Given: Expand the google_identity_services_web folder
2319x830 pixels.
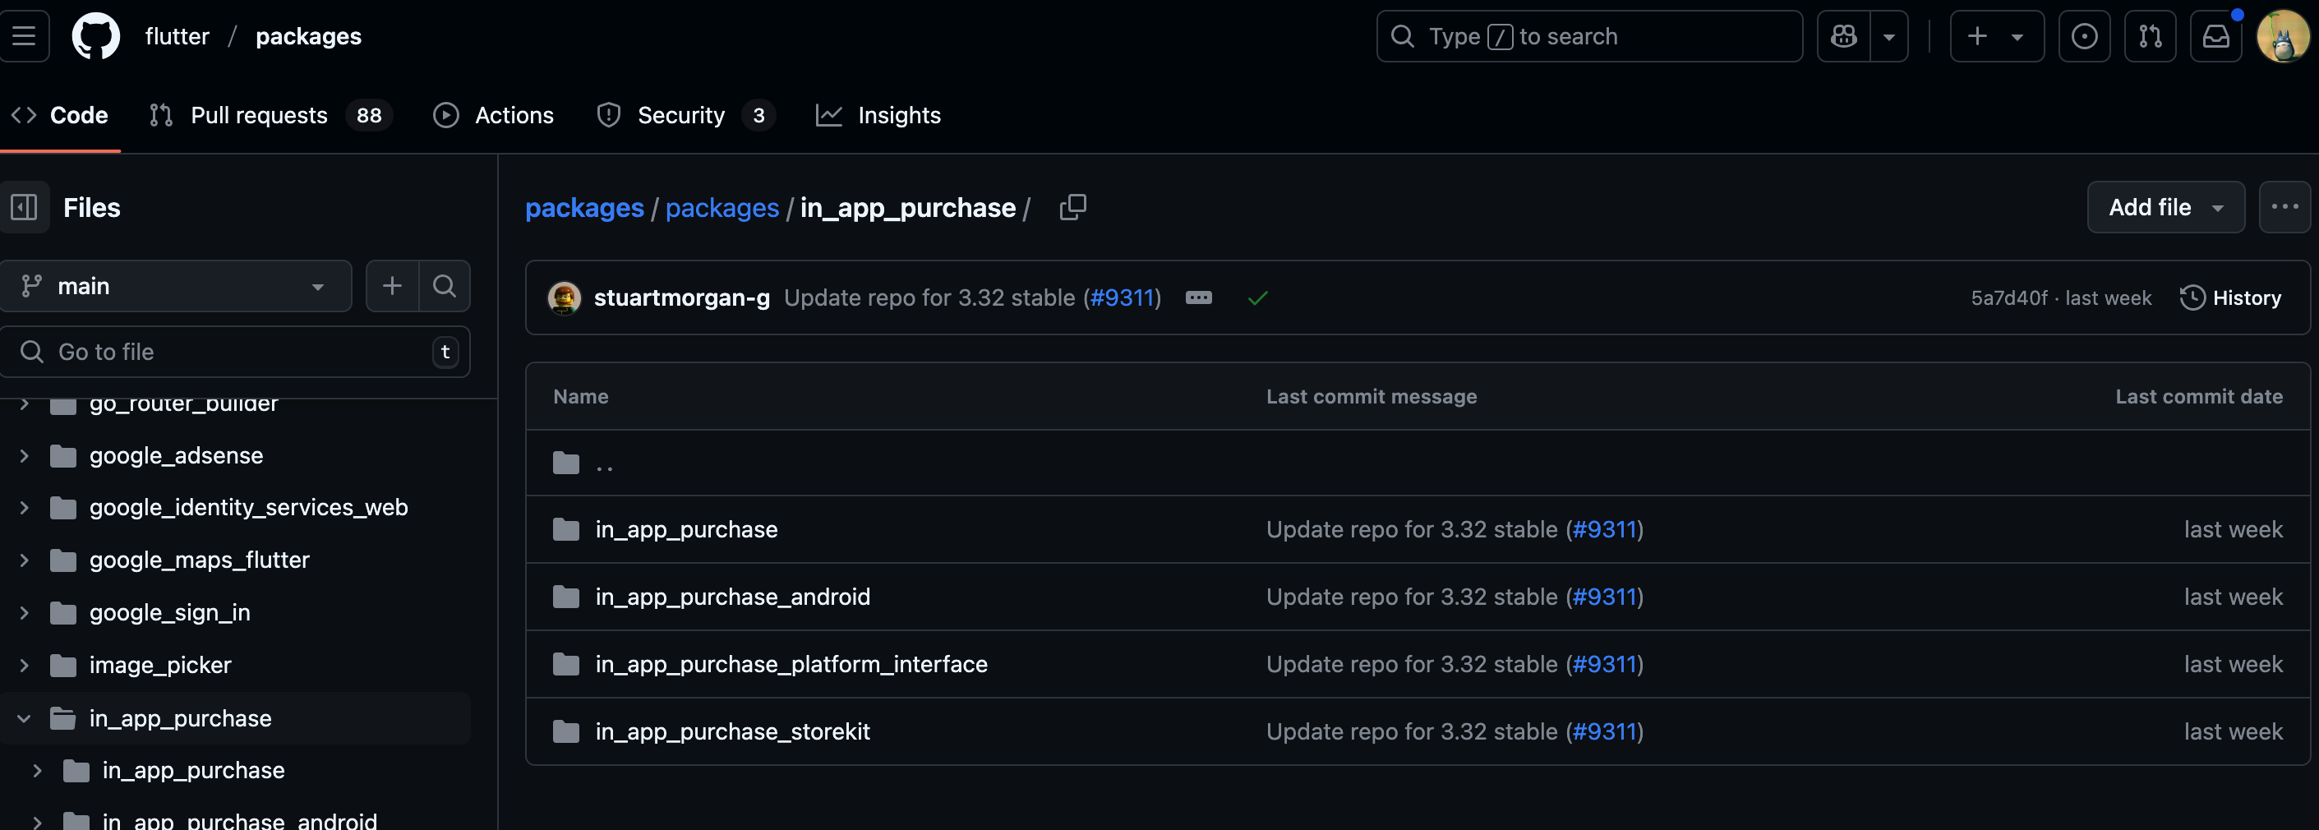Looking at the screenshot, I should 25,508.
